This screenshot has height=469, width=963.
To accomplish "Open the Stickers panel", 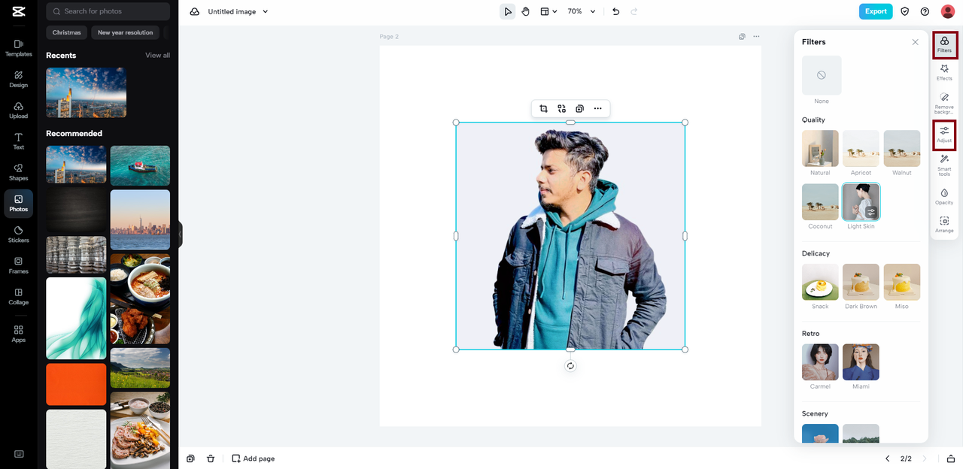I will coord(19,234).
